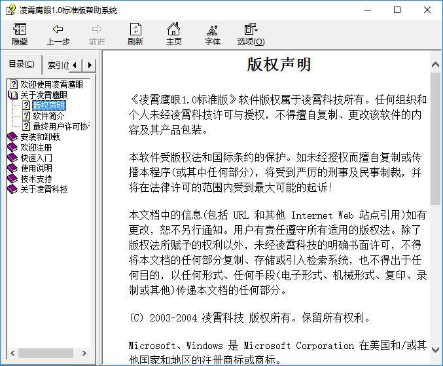Click the tab strip right scroll arrow

point(89,65)
